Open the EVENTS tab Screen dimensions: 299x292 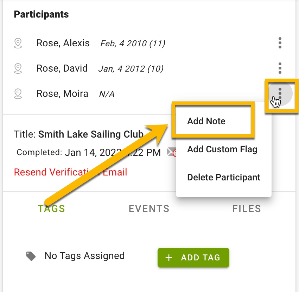pos(149,208)
